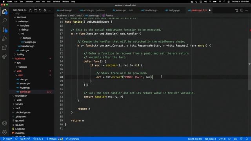The width and height of the screenshot is (251, 141).
Task: Open the Go menu in menu bar
Action: point(44,2)
